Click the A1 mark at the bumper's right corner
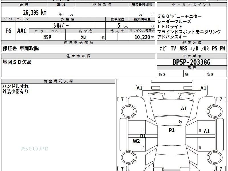This screenshot has width=228, height=171. [203, 88]
